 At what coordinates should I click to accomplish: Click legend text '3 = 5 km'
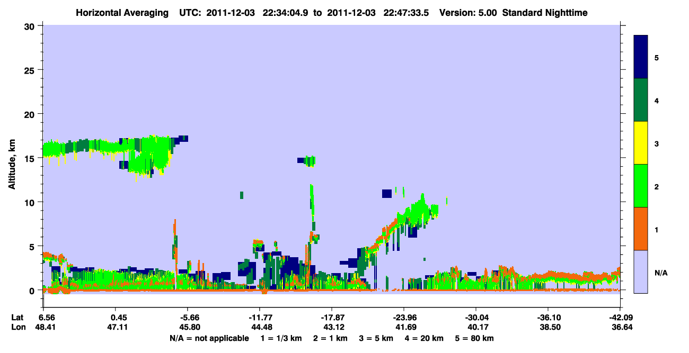pos(377,338)
